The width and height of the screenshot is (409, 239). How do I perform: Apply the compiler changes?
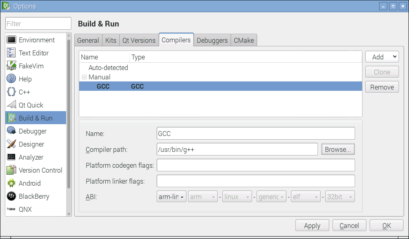[312, 225]
